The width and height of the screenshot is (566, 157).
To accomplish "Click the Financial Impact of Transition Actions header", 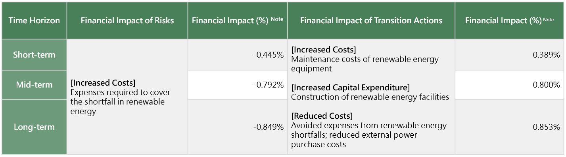I will pyautogui.click(x=371, y=21).
